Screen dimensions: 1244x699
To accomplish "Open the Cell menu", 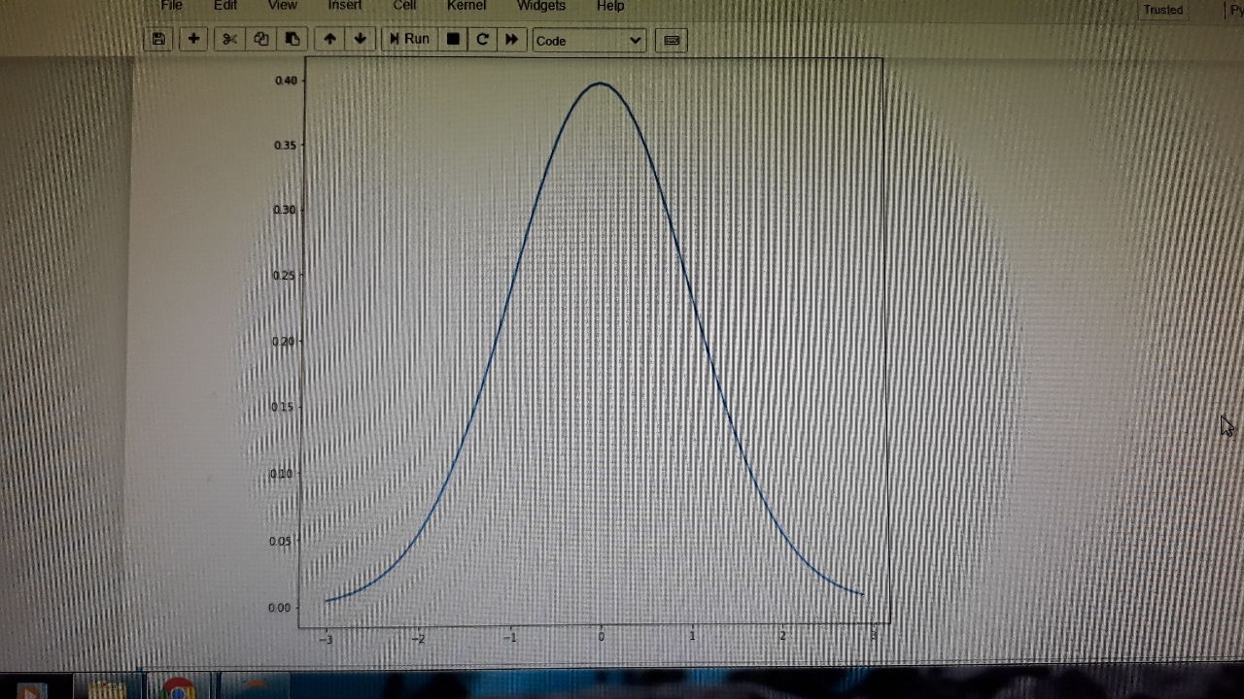I will click(x=404, y=6).
